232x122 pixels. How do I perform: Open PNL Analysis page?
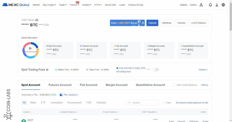pyautogui.click(x=71, y=95)
